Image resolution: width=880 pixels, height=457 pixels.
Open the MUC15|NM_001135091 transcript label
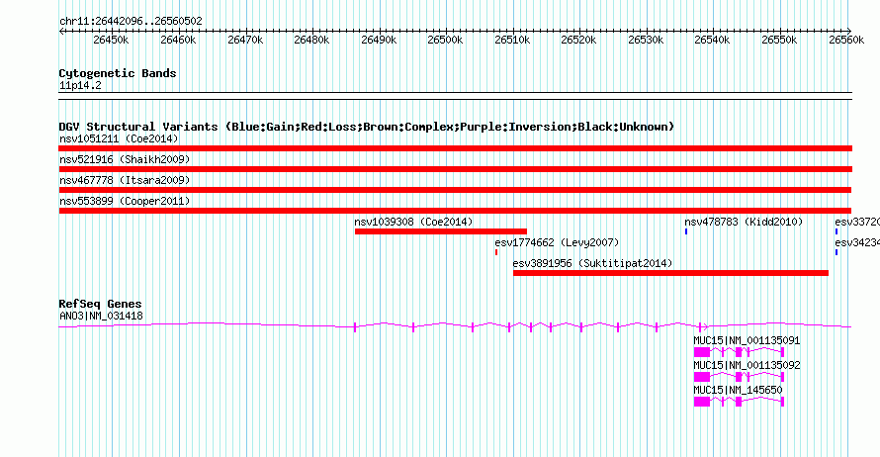[x=747, y=340]
